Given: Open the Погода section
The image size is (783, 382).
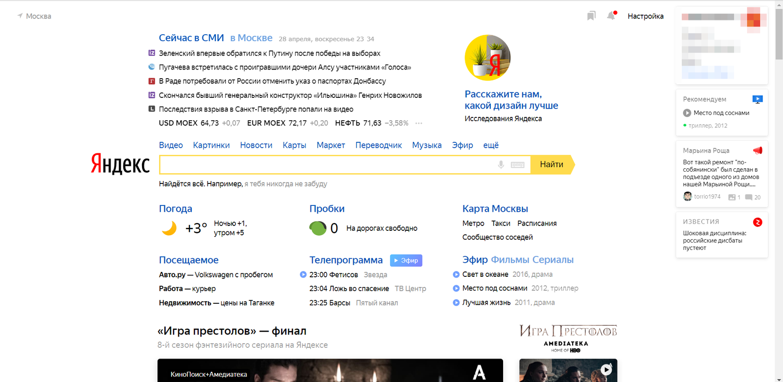Looking at the screenshot, I should pyautogui.click(x=176, y=209).
